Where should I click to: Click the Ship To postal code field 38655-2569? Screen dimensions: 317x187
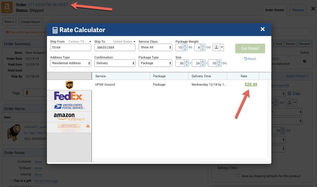pyautogui.click(x=115, y=47)
